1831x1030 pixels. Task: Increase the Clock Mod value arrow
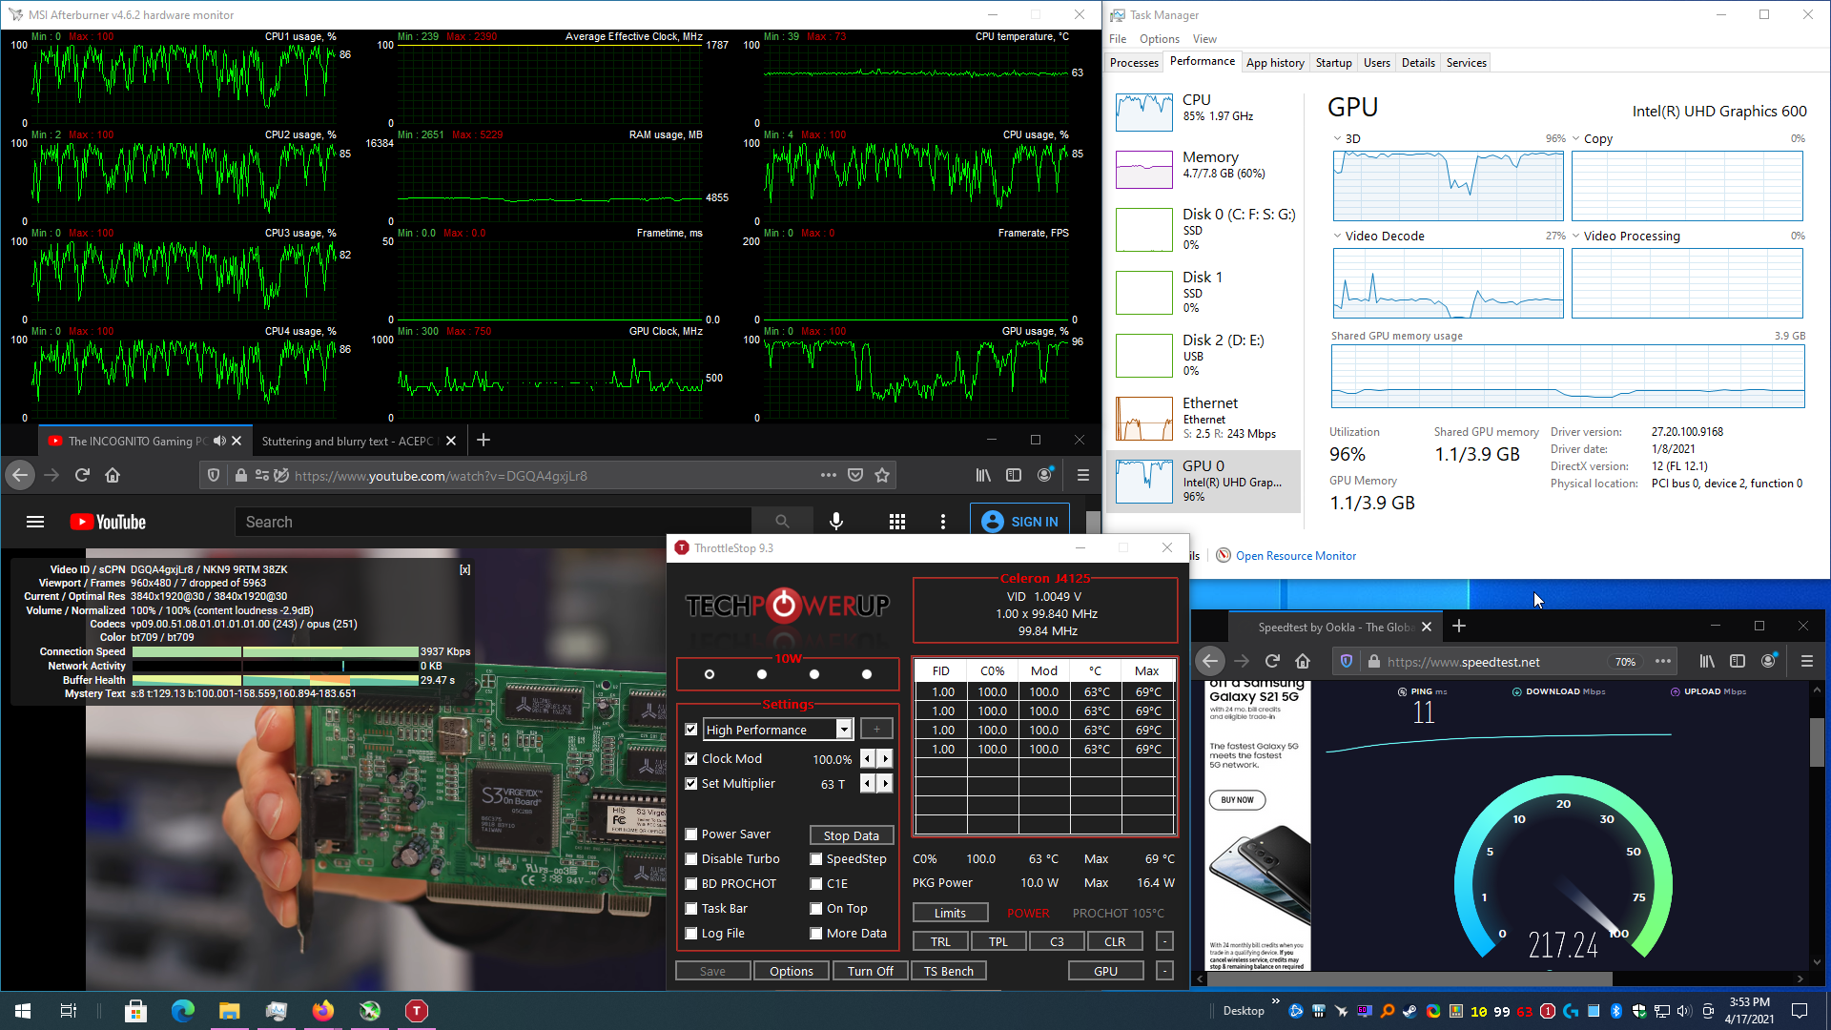click(x=886, y=759)
